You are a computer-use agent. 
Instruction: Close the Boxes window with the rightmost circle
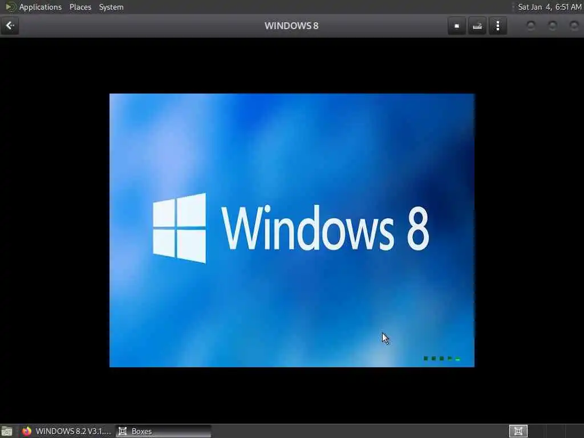[574, 26]
